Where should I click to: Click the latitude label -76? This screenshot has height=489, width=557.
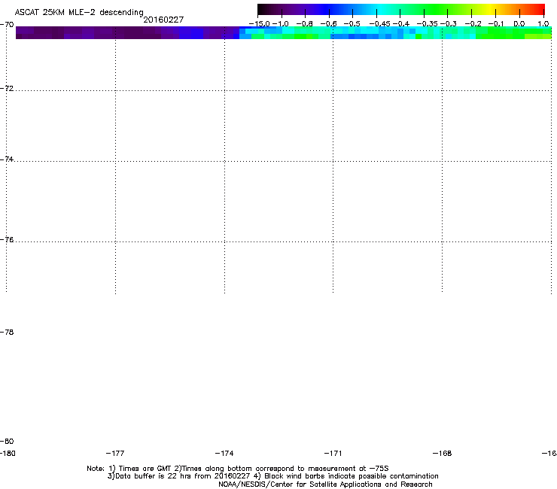[x=7, y=240]
